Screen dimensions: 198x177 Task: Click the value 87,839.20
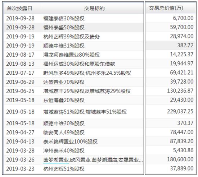[182, 141]
